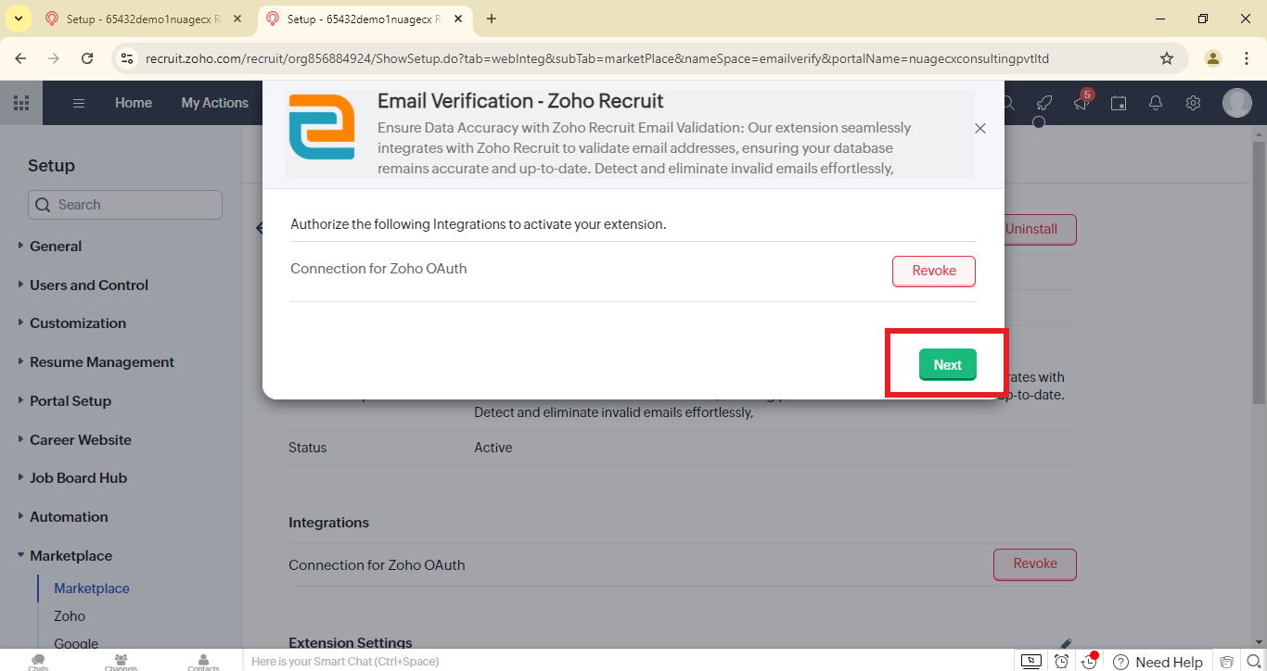Open Chrome's three-dot menu

tap(1248, 58)
